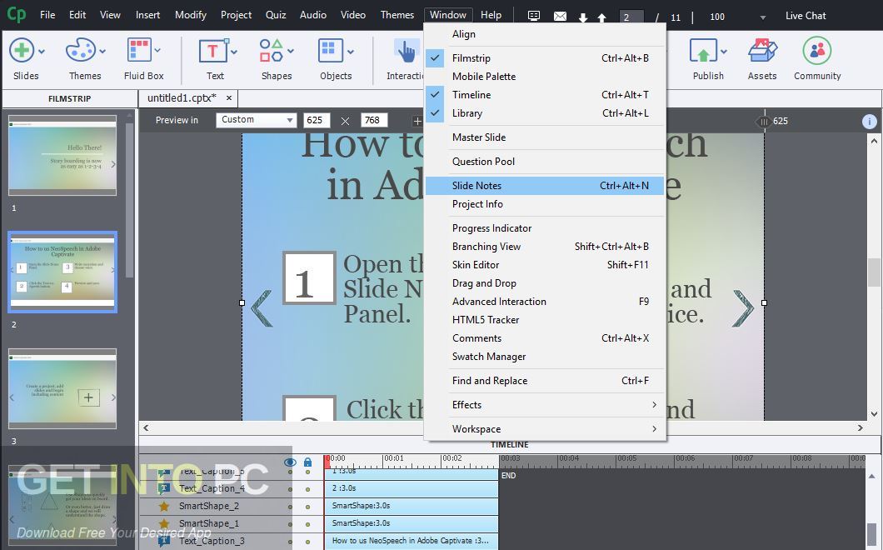Image resolution: width=883 pixels, height=550 pixels.
Task: Toggle the Filmstrip checkmark in Window menu
Action: (x=435, y=58)
